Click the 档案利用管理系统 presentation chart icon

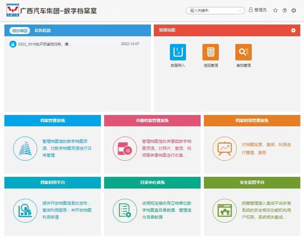point(225,148)
